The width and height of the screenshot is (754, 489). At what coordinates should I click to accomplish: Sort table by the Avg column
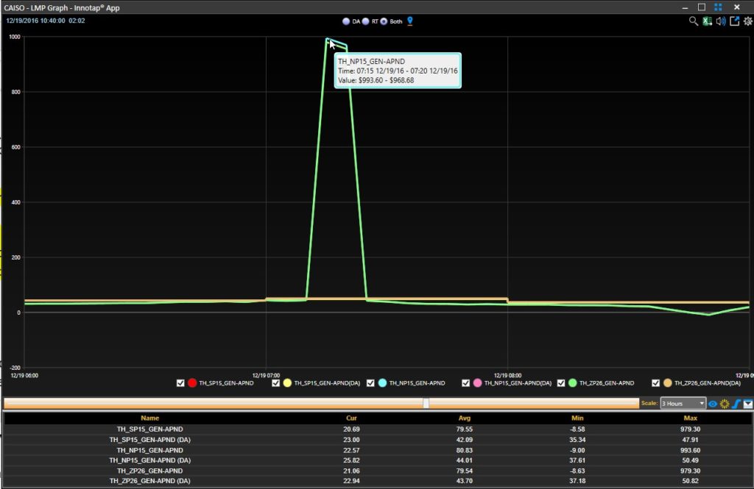pyautogui.click(x=464, y=418)
